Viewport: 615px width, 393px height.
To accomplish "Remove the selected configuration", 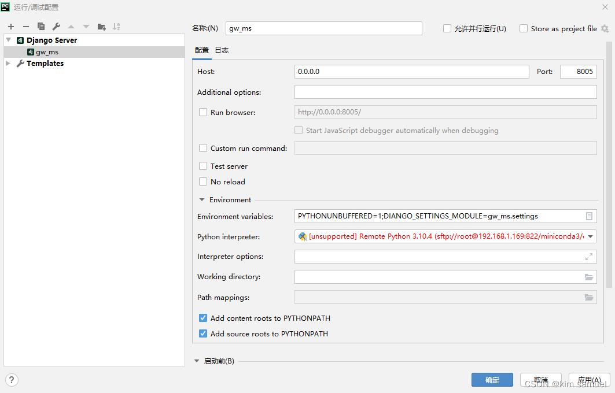I will click(25, 26).
